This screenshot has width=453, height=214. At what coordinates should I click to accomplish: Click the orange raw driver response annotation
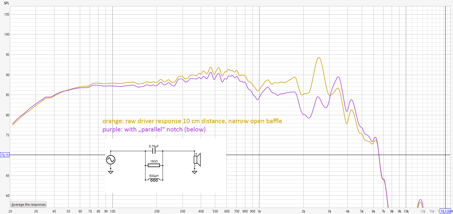[x=192, y=121]
